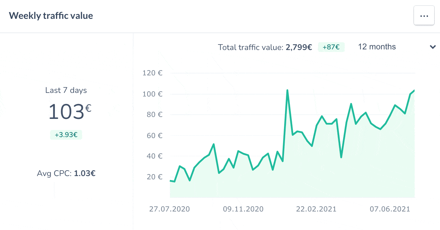
Task: Click the Avg CPC 1.03€ text
Action: coord(66,173)
